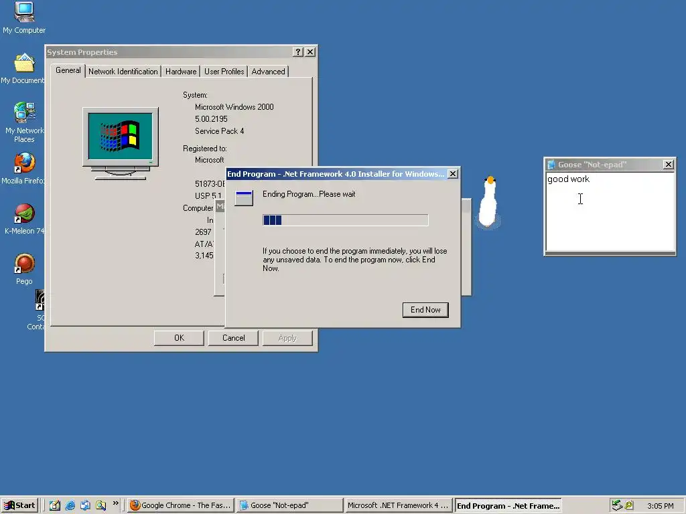Click the Windows logo monitor image

121,143
